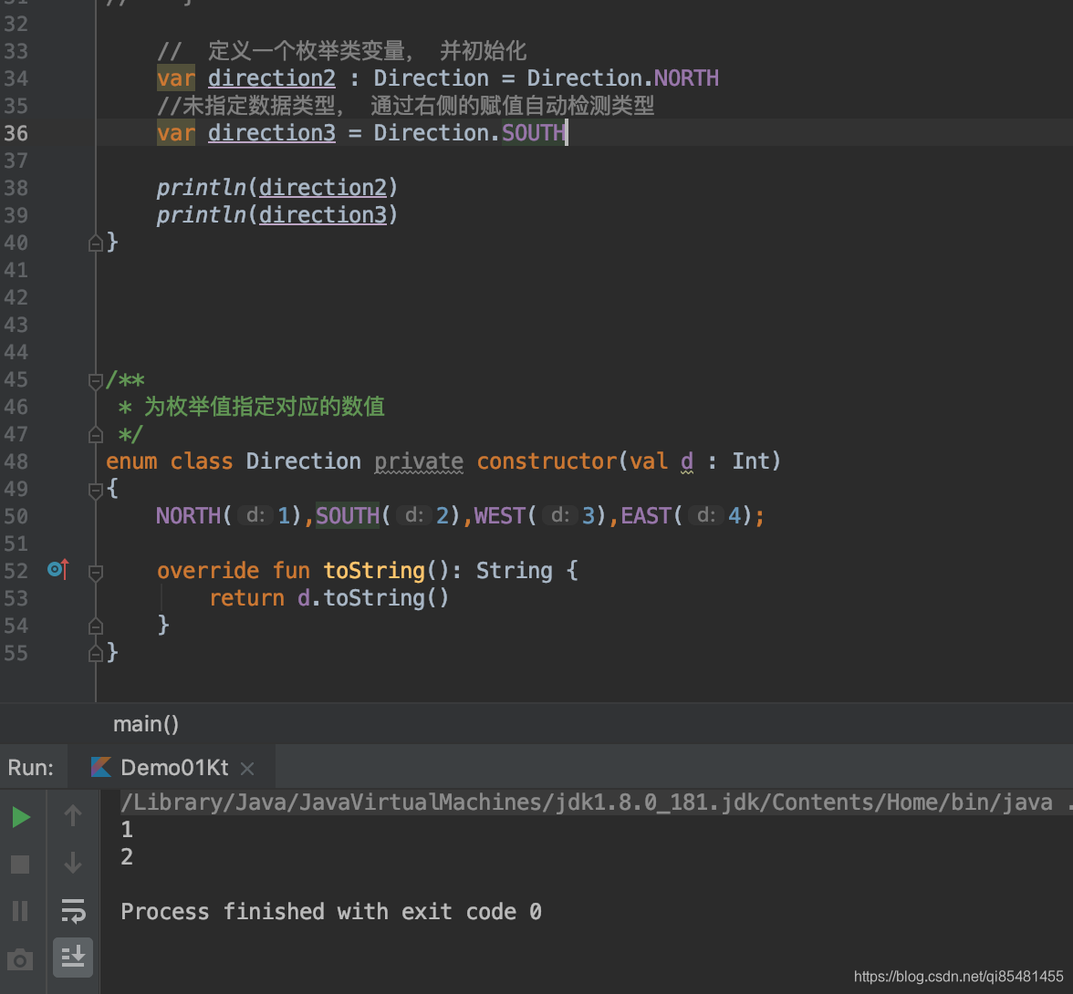Collapse the fold marker at line 54
The width and height of the screenshot is (1073, 994).
tap(96, 626)
